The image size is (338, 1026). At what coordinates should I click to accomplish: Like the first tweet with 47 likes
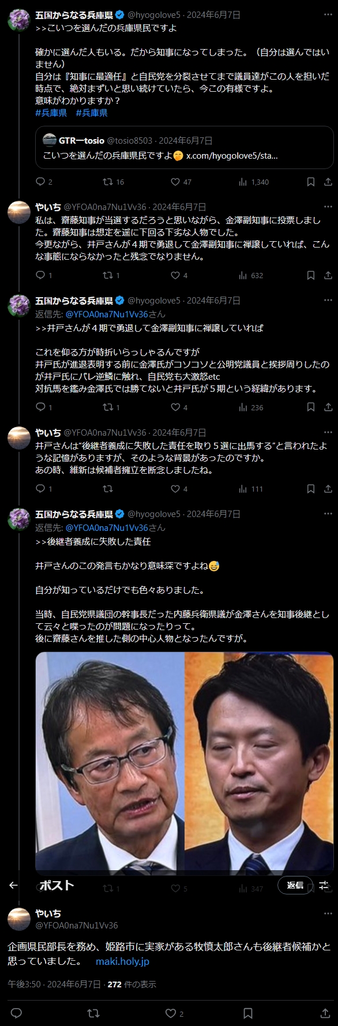tap(181, 182)
